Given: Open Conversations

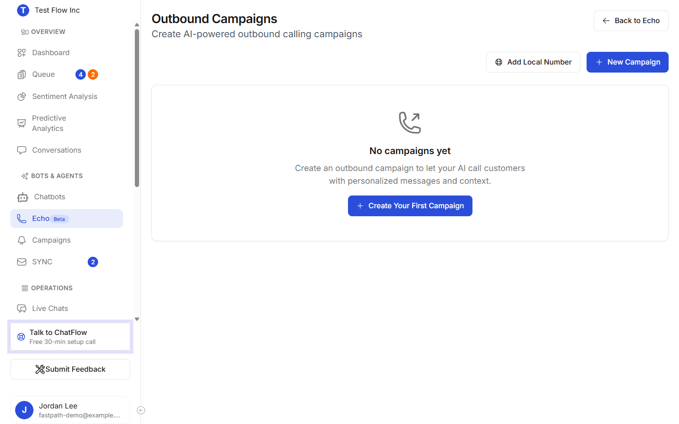Looking at the screenshot, I should 66,150.
